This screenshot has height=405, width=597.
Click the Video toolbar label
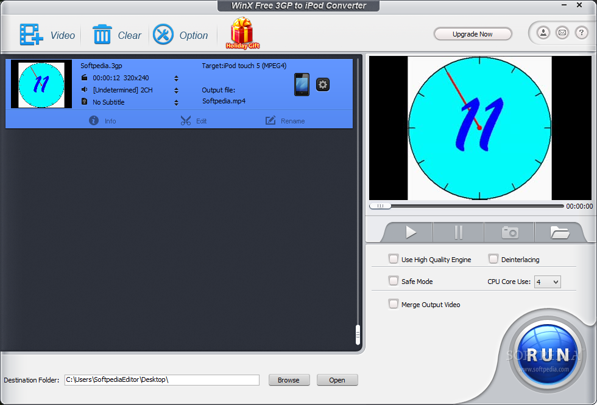(63, 35)
